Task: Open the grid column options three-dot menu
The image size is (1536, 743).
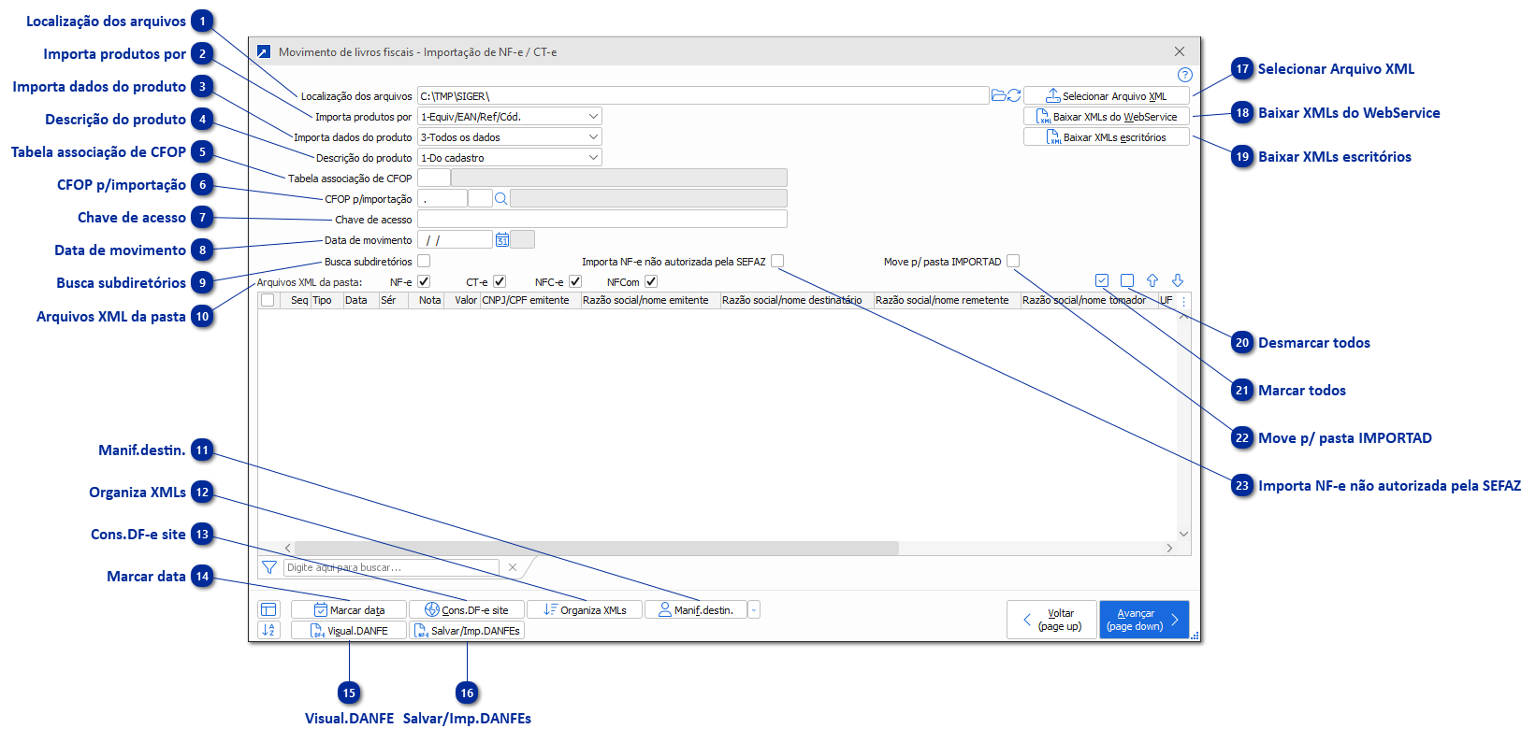Action: tap(1183, 301)
